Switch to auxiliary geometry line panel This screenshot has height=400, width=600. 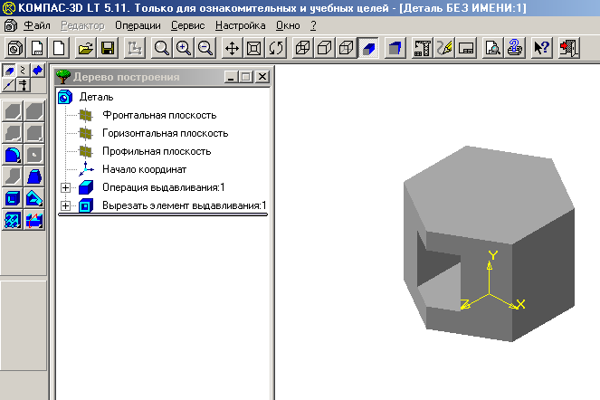tap(9, 85)
